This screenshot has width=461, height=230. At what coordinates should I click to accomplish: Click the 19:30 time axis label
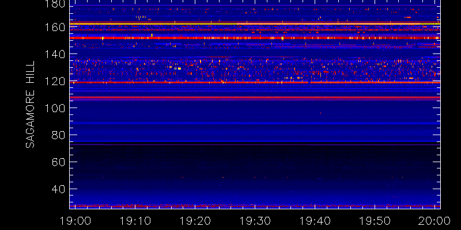(x=255, y=221)
